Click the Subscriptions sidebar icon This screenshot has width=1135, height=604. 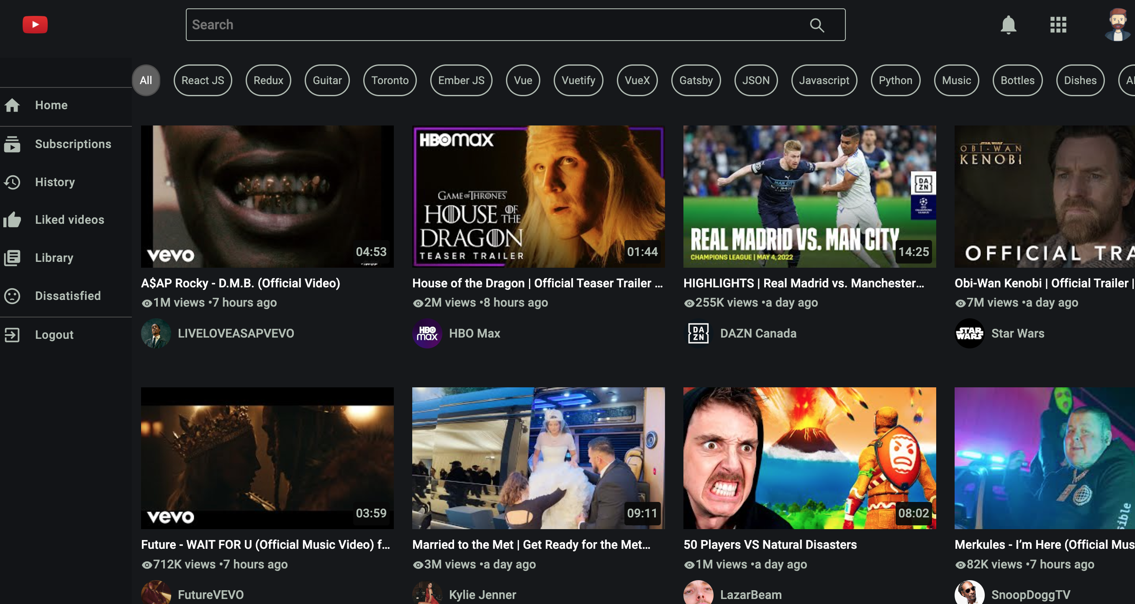(x=12, y=144)
